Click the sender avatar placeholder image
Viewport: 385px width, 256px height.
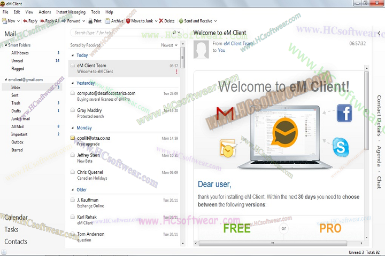pyautogui.click(x=201, y=50)
